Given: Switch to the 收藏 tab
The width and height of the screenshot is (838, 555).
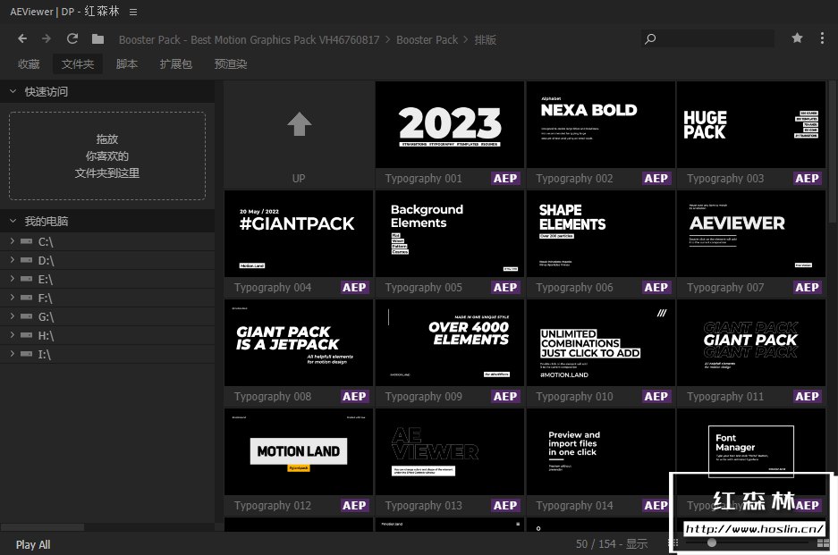Looking at the screenshot, I should click(x=29, y=64).
